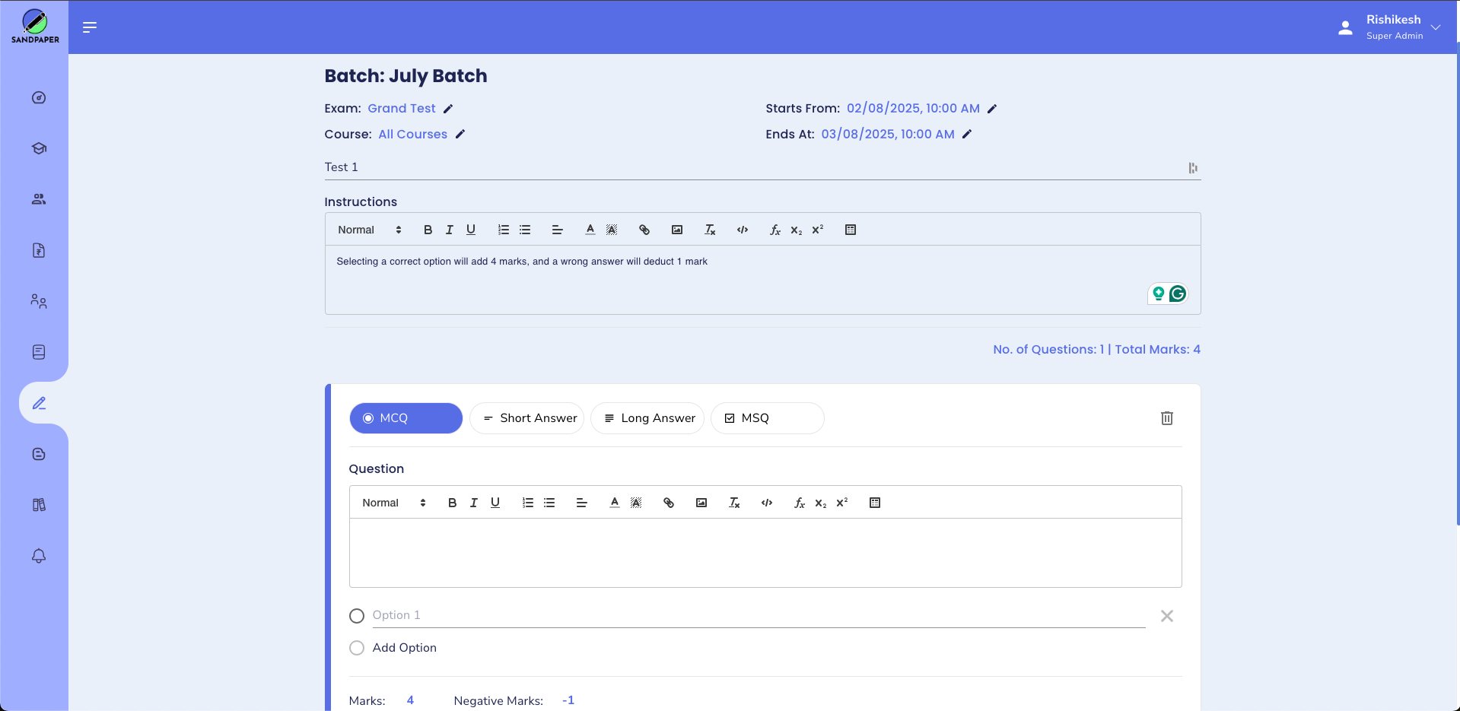Screen dimensions: 1460x711
Task: Click into the Question text area
Action: click(765, 553)
